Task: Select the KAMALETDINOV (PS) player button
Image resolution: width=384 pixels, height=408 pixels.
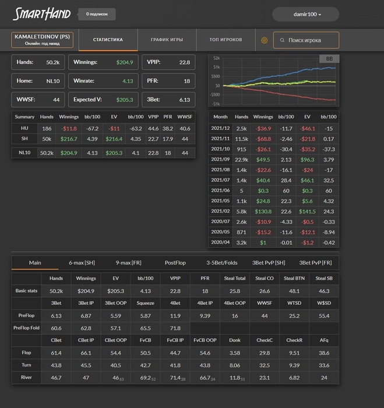Action: (x=42, y=40)
